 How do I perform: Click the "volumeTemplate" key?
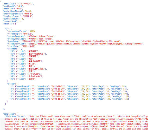click(16, 36)
